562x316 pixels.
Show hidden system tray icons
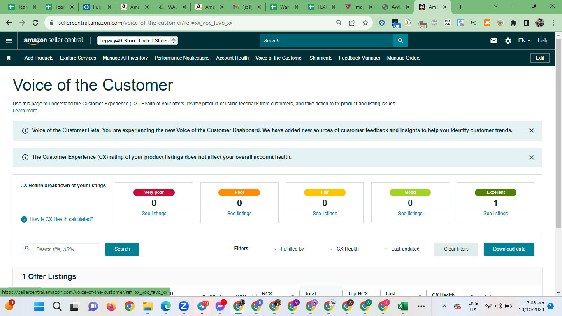[x=444, y=306]
